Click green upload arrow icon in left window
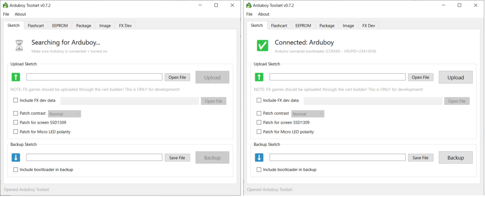The height and width of the screenshot is (197, 485). pos(16,77)
